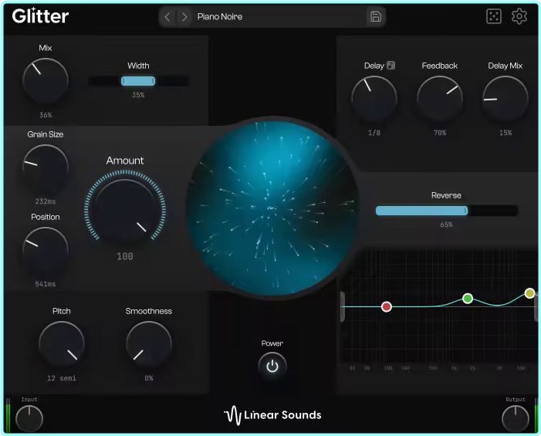541x436 pixels.
Task: Click the Grain Size knob
Action: click(x=46, y=167)
